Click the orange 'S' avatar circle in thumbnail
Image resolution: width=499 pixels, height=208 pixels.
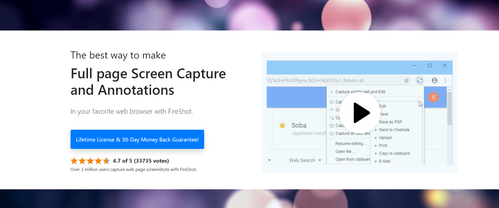point(433,97)
